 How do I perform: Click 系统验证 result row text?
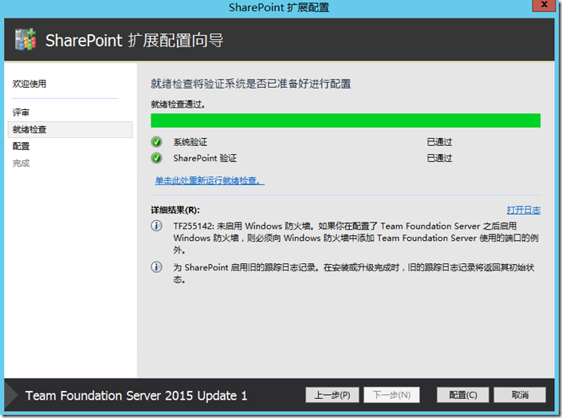pos(191,142)
